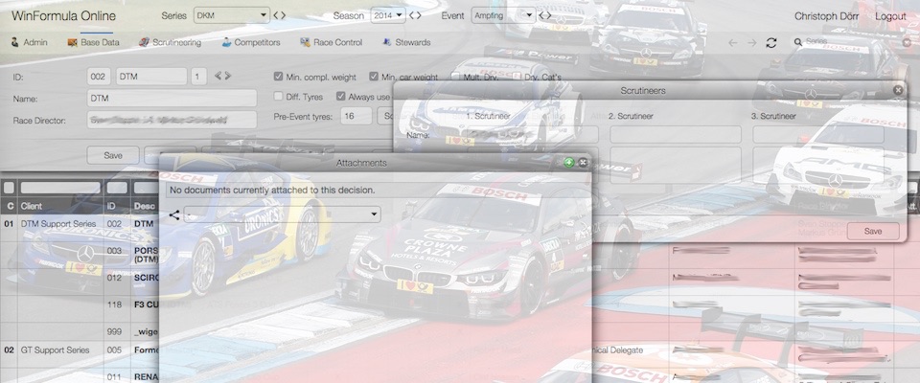Click the 3. Scrutineer name field
Image resolution: width=920 pixels, height=383 pixels.
click(817, 134)
